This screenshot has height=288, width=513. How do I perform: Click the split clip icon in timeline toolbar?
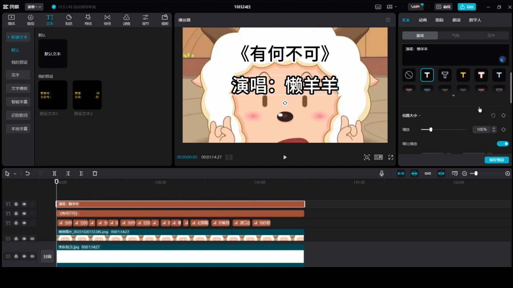54,173
